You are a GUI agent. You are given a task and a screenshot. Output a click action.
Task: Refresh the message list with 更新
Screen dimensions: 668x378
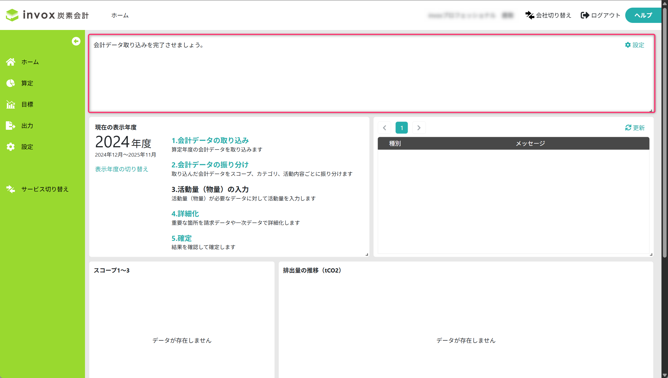(635, 128)
